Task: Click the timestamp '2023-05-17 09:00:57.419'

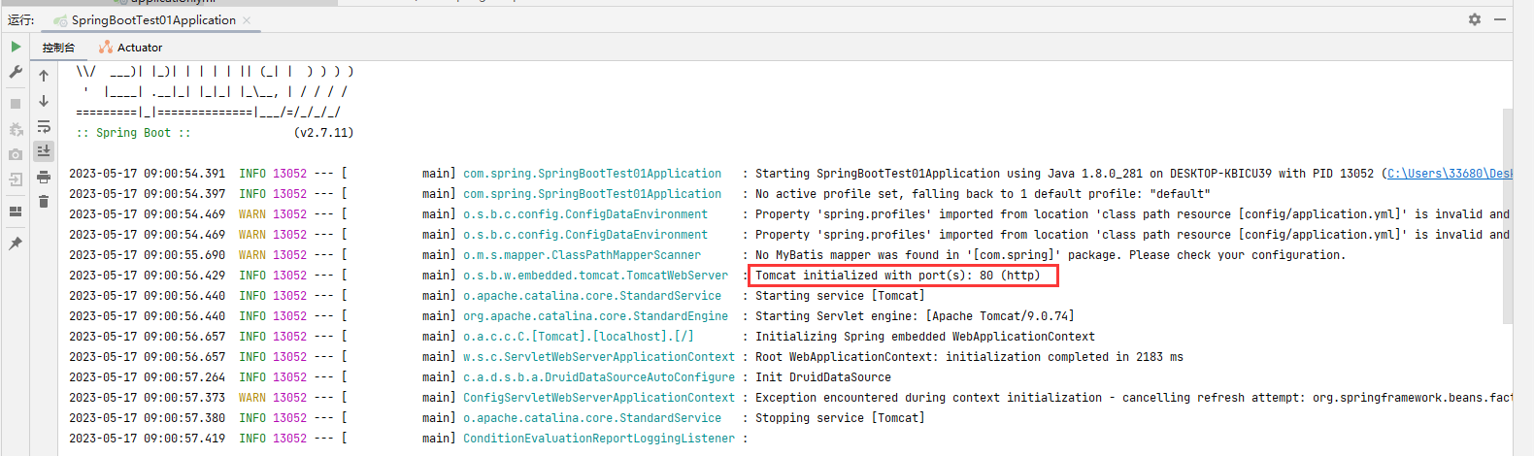Action: (x=147, y=439)
